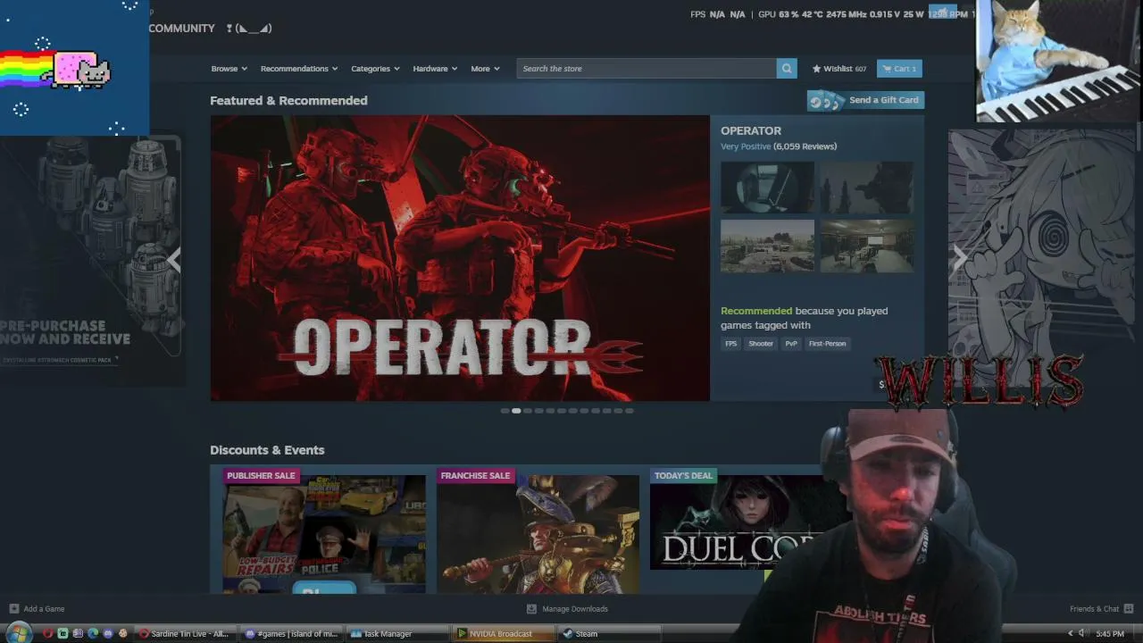Expand the Hardware dropdown menu
Screen dimensions: 1143x643
click(435, 69)
